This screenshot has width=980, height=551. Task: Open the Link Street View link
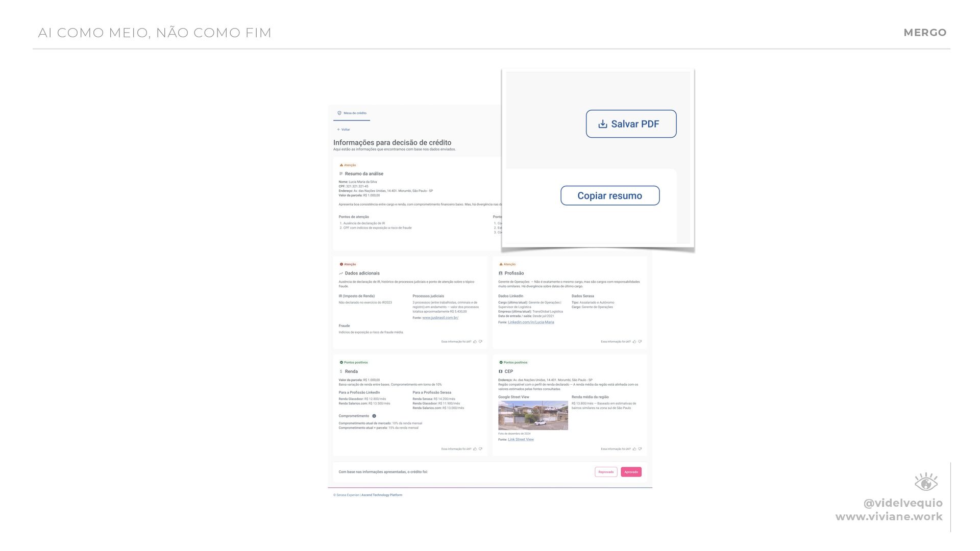pyautogui.click(x=521, y=439)
